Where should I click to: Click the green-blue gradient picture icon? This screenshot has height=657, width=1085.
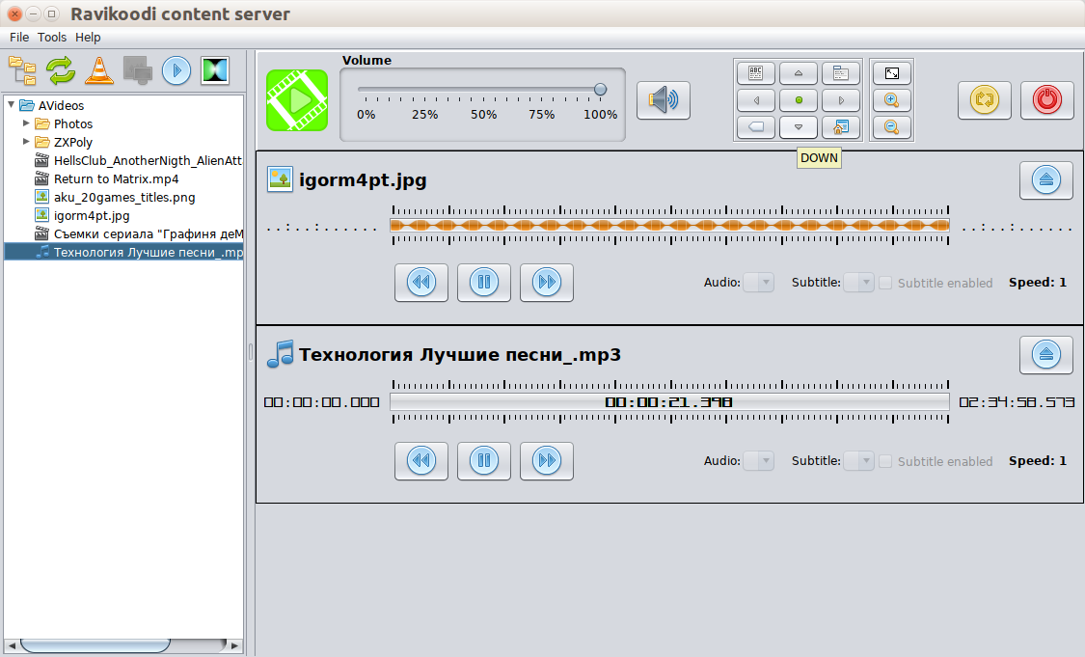215,70
